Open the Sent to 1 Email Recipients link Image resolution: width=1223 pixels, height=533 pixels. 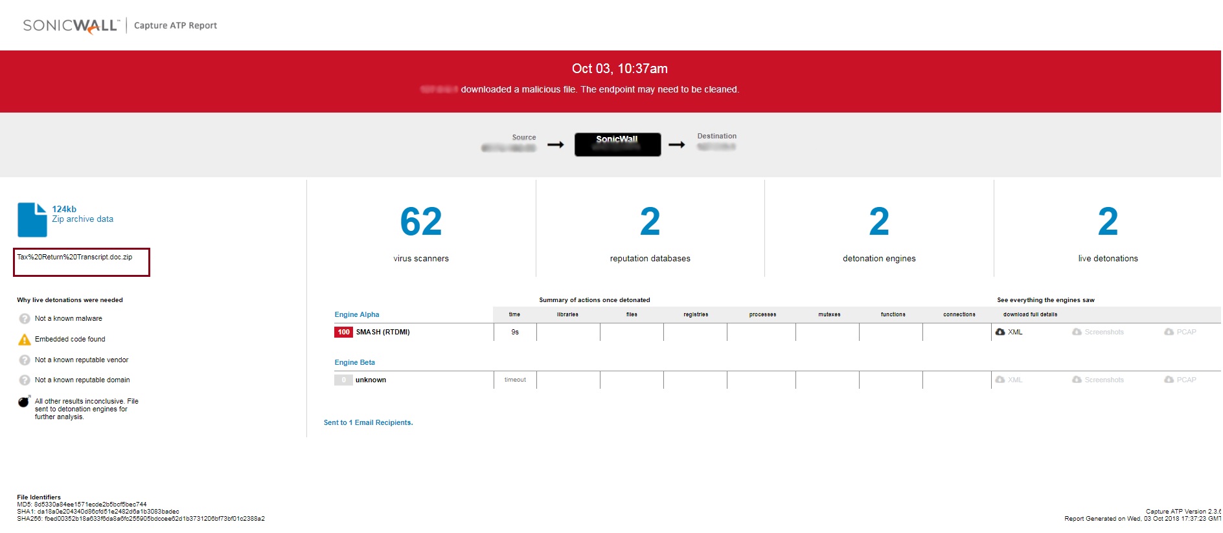[368, 423]
